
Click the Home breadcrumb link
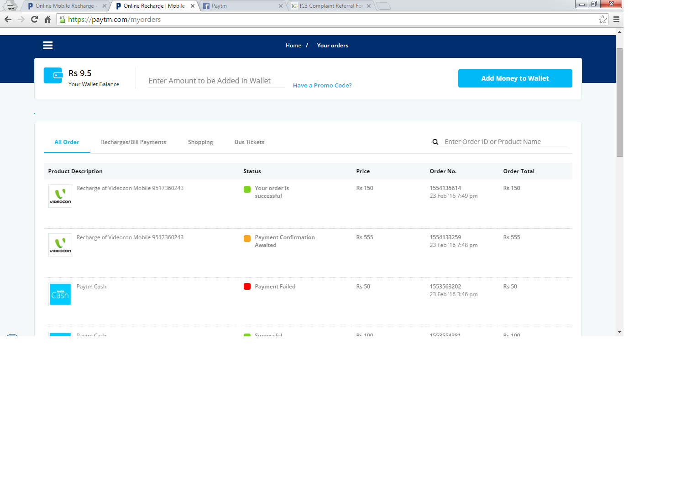pos(293,46)
